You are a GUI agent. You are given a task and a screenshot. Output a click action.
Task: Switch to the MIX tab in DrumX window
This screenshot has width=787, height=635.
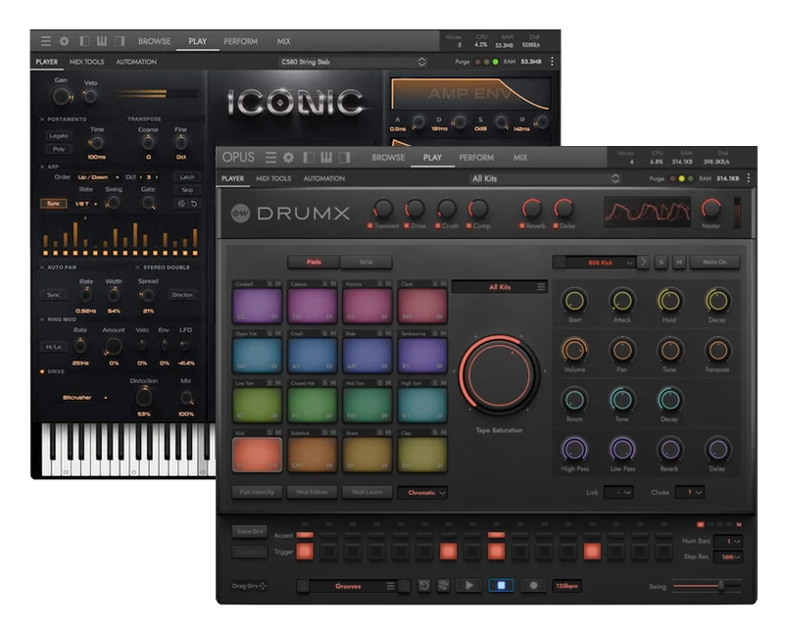pos(520,158)
